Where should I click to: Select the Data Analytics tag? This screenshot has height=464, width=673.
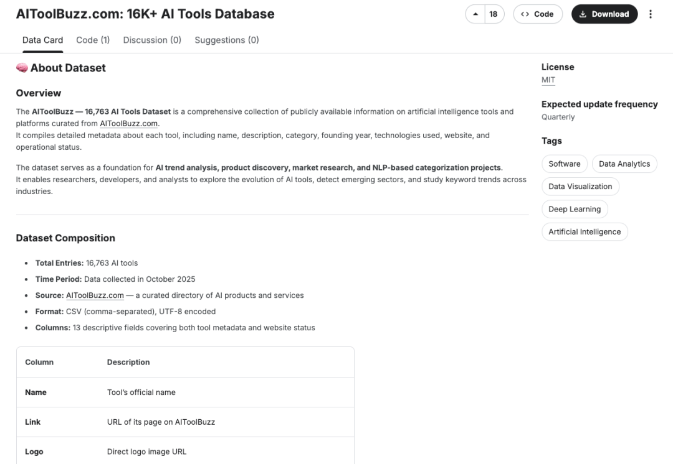click(x=624, y=164)
